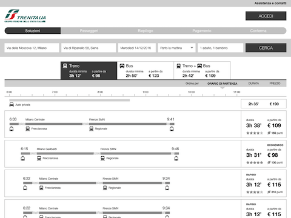Click the Trenitalia logo
The width and height of the screenshot is (291, 218).
[25, 16]
